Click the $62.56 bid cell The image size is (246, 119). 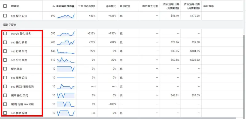(x=175, y=60)
